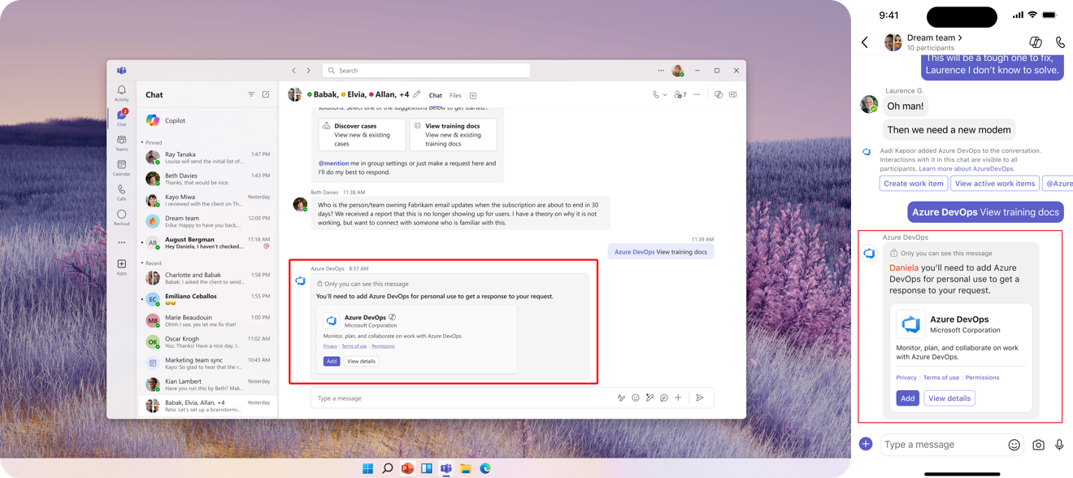Screen dimensions: 1073x478
Task: Start a new chat with the compose icon
Action: tap(266, 93)
